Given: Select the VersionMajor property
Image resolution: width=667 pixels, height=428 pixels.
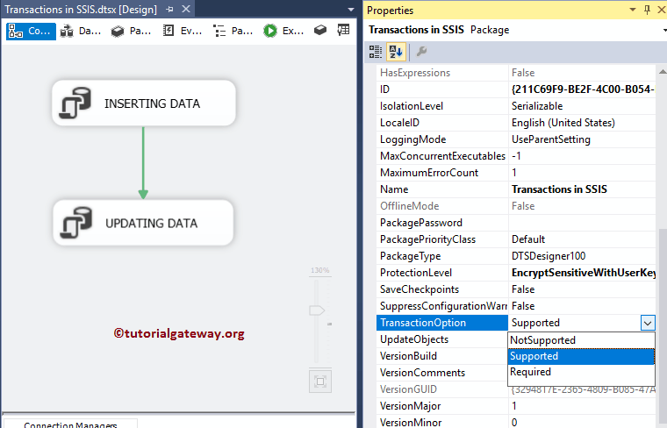Looking at the screenshot, I should (x=442, y=406).
